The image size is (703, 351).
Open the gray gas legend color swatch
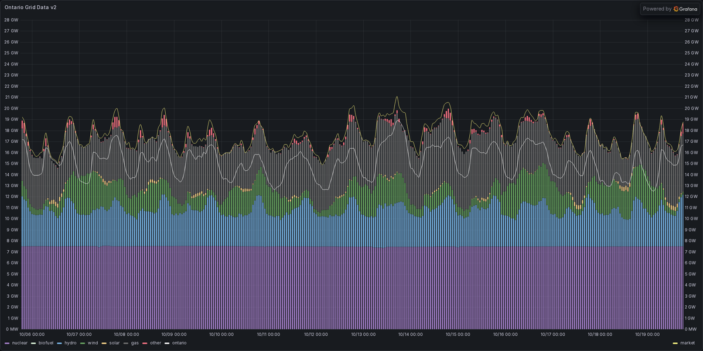[126, 343]
